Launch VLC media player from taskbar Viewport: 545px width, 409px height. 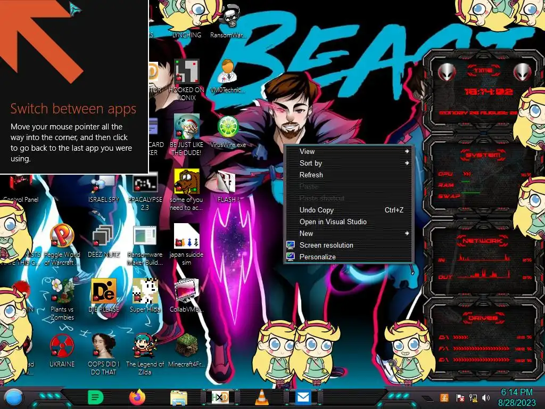pos(262,397)
